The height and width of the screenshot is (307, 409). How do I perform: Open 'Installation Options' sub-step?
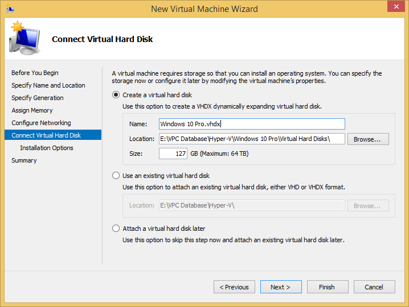pos(47,148)
